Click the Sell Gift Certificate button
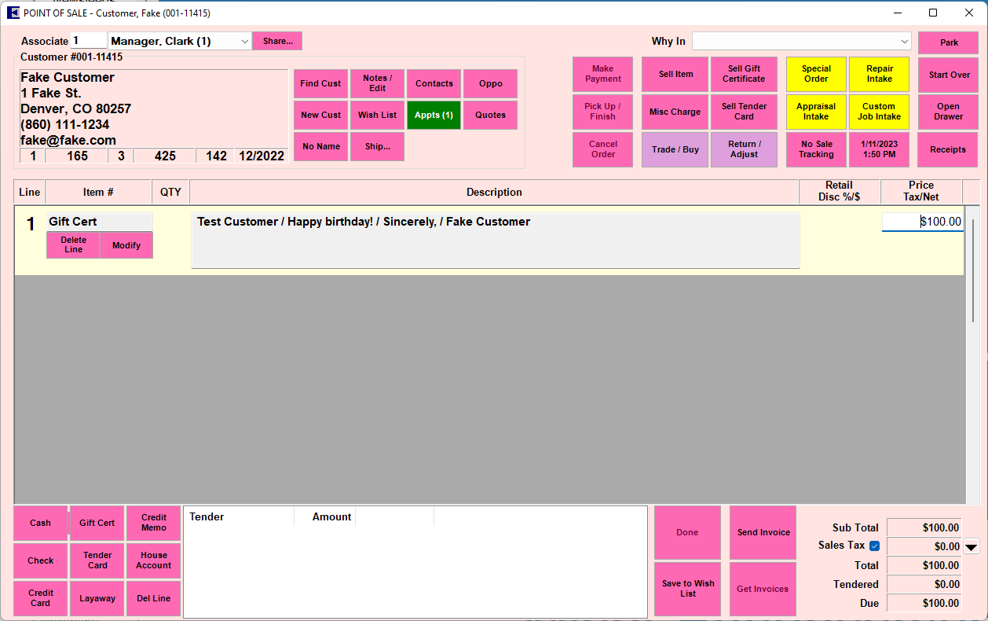This screenshot has height=621, width=988. pyautogui.click(x=743, y=74)
